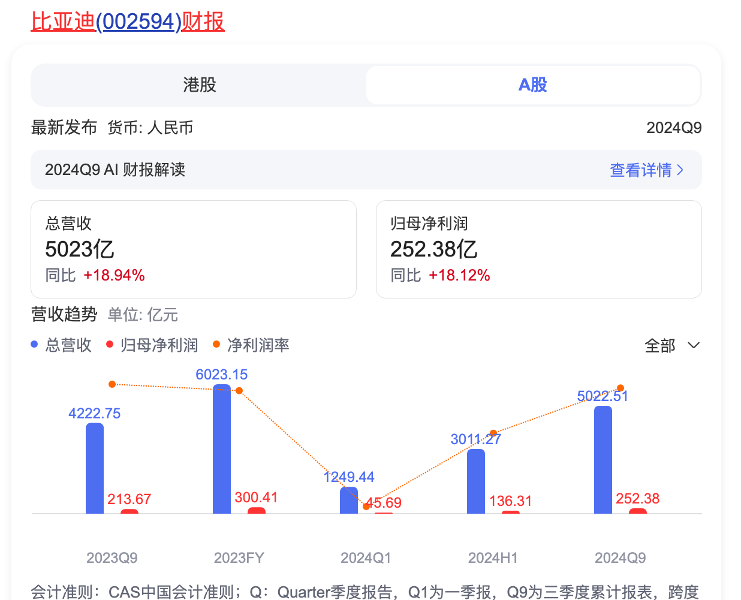Screen dimensions: 741x600
Task: Click the orange margin point above 2024Q9 bar
Action: pos(620,388)
